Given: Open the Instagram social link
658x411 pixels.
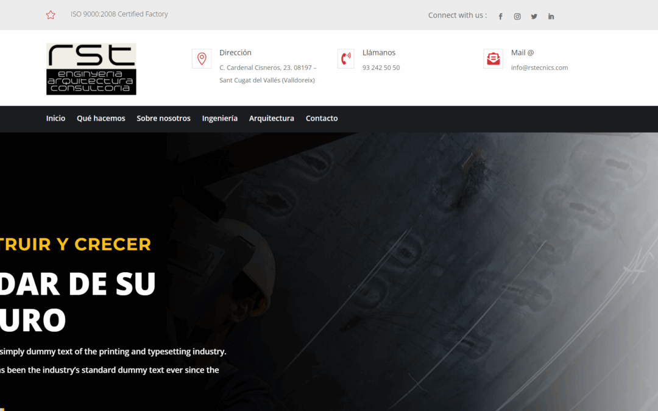Looking at the screenshot, I should [x=517, y=16].
